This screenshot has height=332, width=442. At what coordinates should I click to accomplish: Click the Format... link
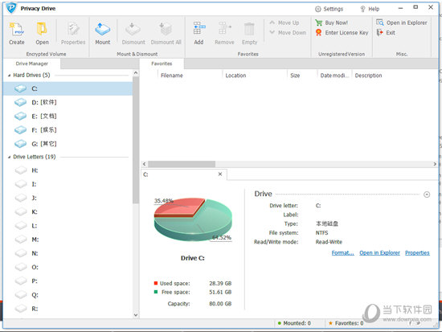click(x=343, y=252)
